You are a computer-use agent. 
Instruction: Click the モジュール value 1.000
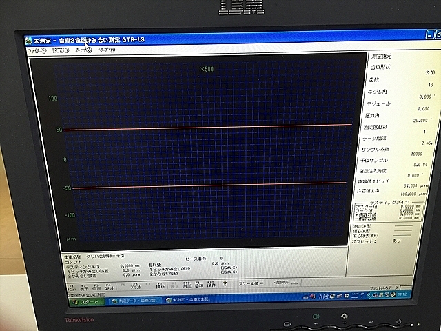coord(424,109)
